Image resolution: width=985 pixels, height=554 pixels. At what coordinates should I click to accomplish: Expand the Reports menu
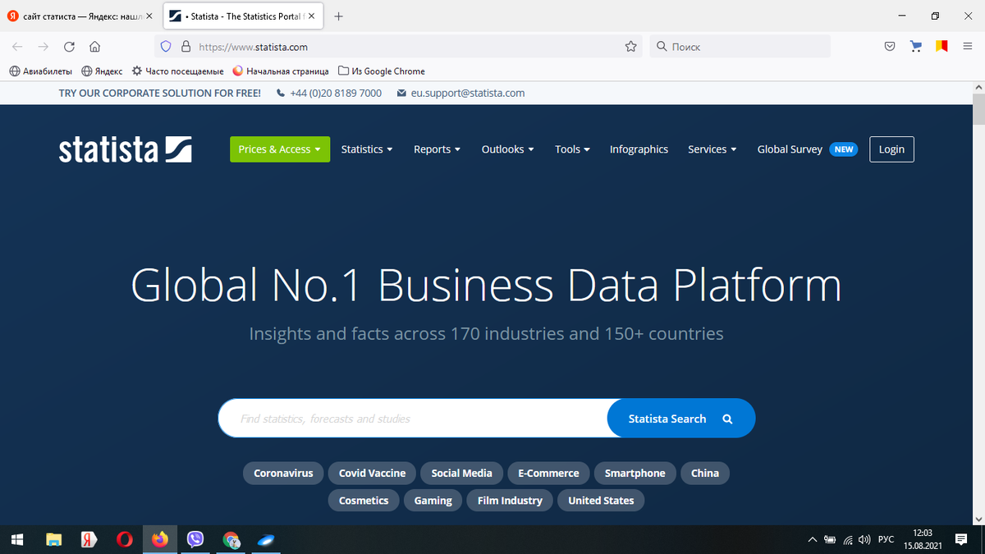tap(437, 149)
